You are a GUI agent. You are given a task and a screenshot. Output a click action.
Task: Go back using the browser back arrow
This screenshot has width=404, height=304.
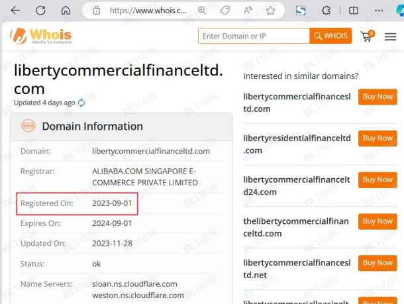[15, 11]
